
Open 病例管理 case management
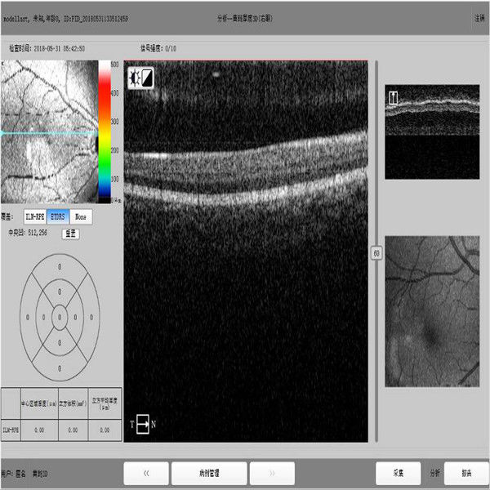click(209, 473)
